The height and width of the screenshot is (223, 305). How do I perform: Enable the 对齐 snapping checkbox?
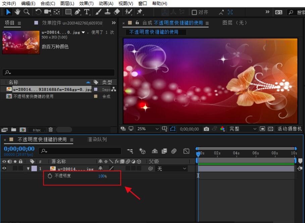click(x=194, y=12)
